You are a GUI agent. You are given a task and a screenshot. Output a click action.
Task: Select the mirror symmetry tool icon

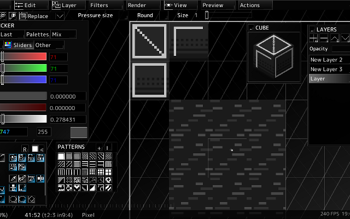point(40,178)
